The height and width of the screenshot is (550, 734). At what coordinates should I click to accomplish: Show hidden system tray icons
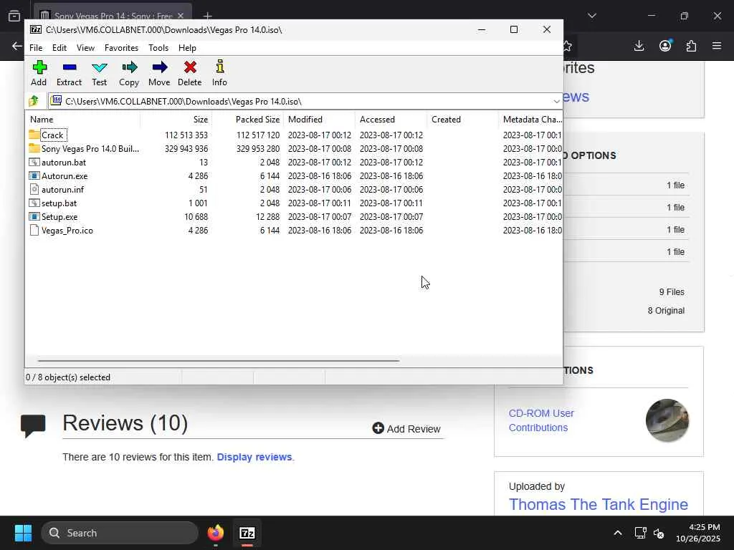click(x=618, y=533)
